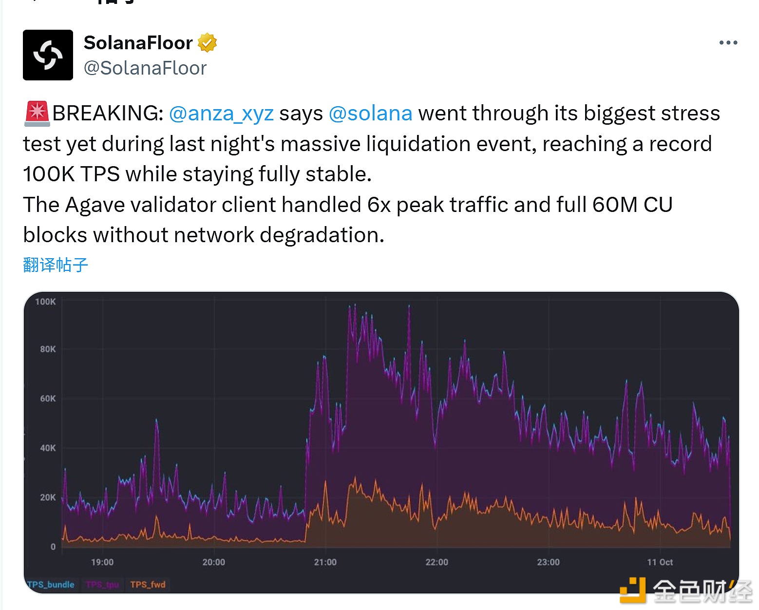
Task: Click the 翻译帖子 translate post link
Action: coord(56,265)
